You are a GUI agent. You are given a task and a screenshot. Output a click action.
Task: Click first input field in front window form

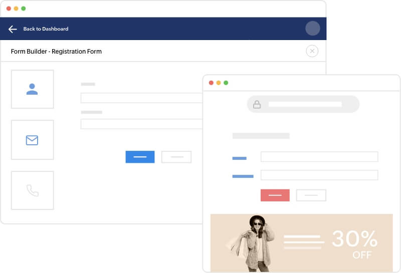click(319, 157)
